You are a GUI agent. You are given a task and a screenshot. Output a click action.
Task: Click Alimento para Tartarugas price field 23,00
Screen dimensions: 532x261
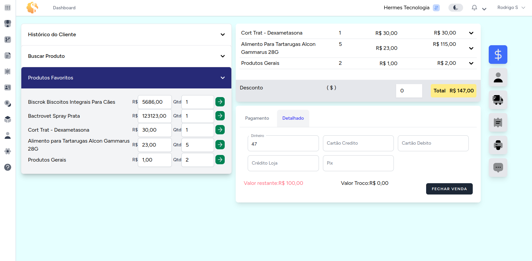pos(155,145)
